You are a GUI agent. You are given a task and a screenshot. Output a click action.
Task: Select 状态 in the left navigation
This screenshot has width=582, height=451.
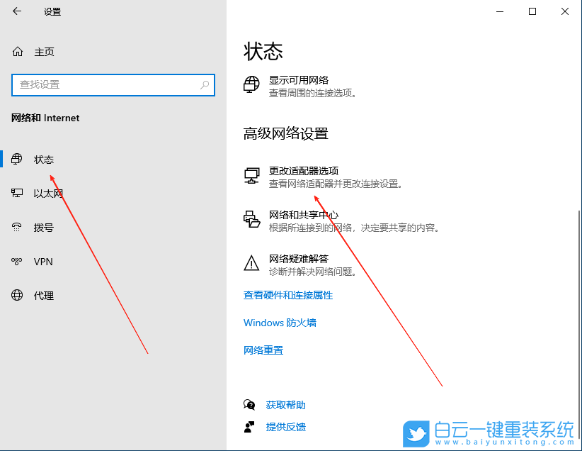click(x=43, y=159)
